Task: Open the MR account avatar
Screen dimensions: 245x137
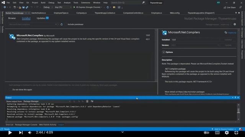Action: (x=218, y=3)
